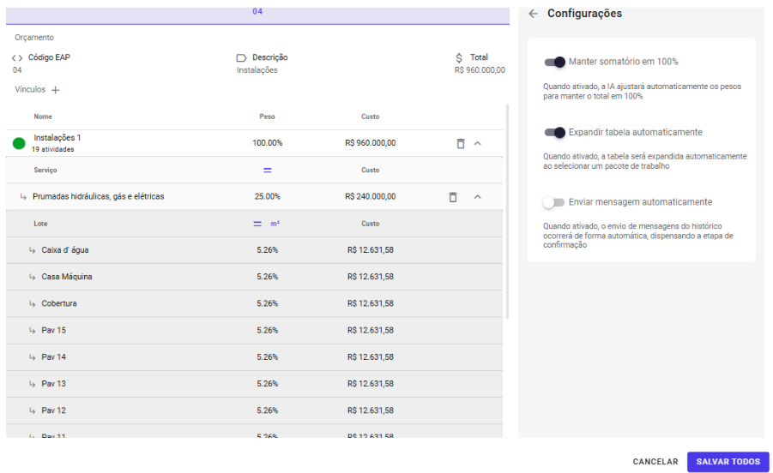
Task: Click green status circle of Instalações 1
Action: pos(19,143)
